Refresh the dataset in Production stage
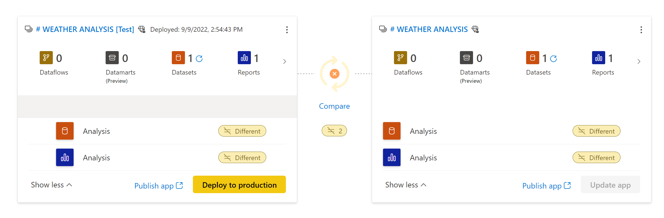The width and height of the screenshot is (664, 218). pyautogui.click(x=553, y=58)
